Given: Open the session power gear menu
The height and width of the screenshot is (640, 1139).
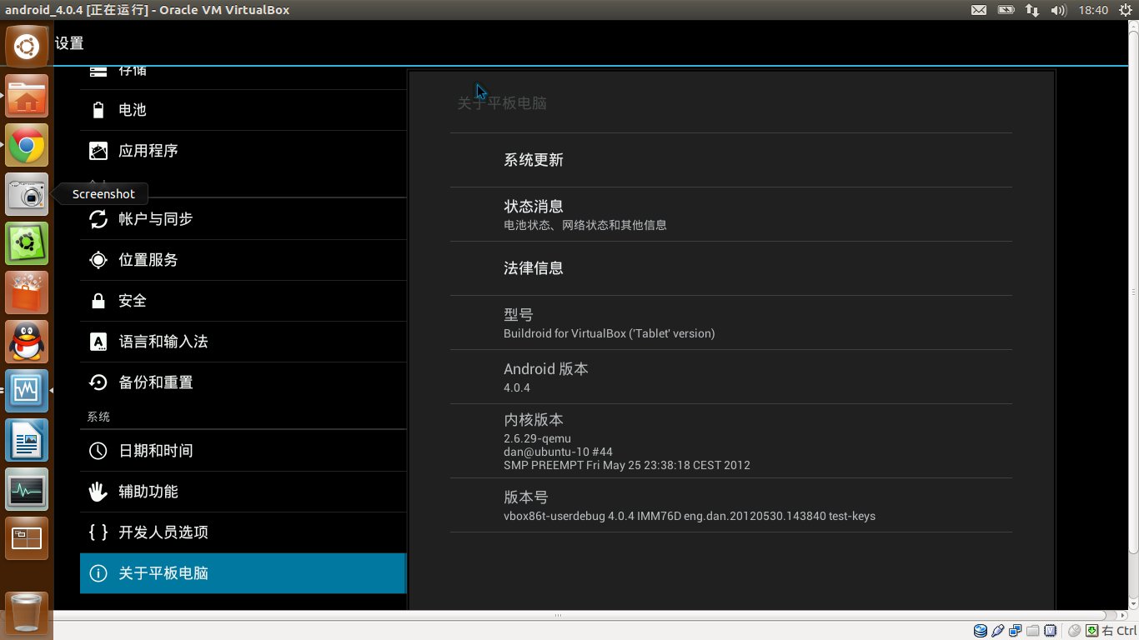Looking at the screenshot, I should (x=1124, y=10).
